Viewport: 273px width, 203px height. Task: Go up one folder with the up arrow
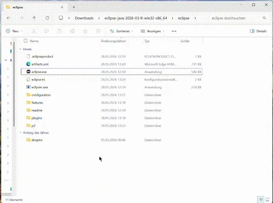pyautogui.click(x=34, y=18)
